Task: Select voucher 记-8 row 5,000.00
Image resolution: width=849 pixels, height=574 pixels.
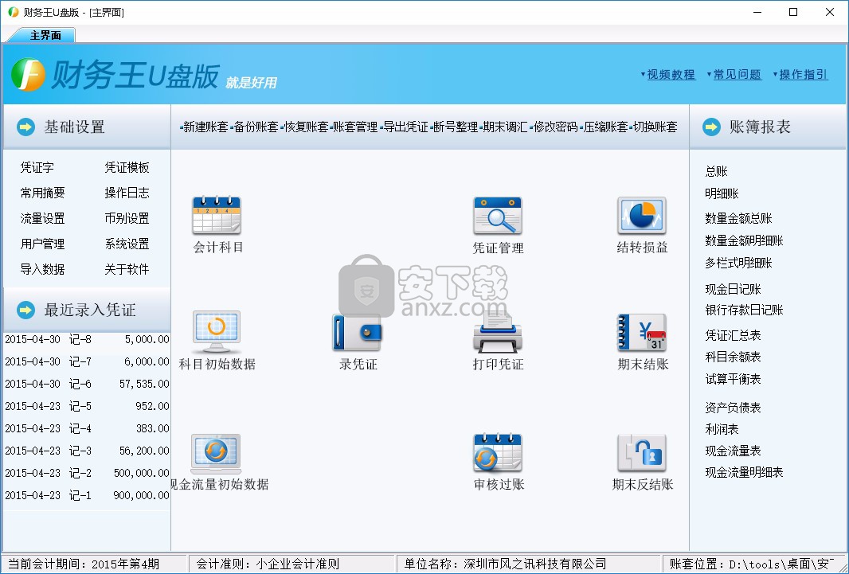Action: [x=87, y=339]
